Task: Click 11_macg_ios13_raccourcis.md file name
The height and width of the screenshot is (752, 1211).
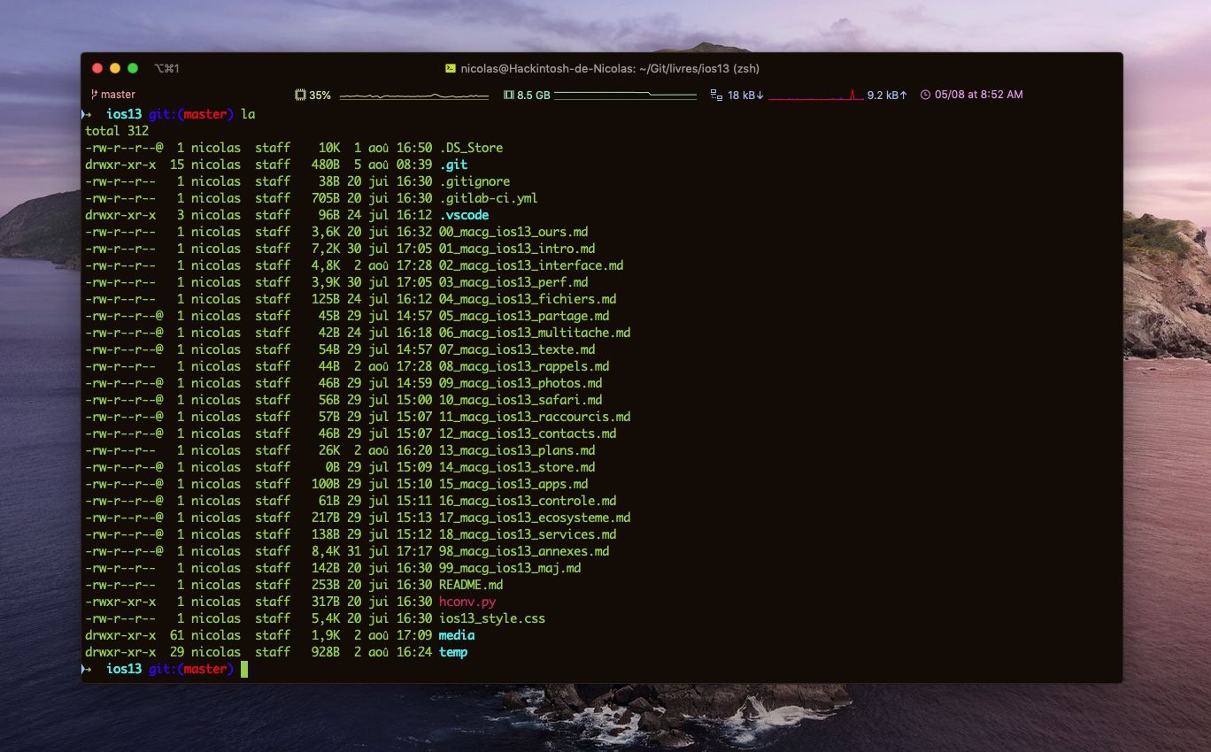Action: click(535, 417)
